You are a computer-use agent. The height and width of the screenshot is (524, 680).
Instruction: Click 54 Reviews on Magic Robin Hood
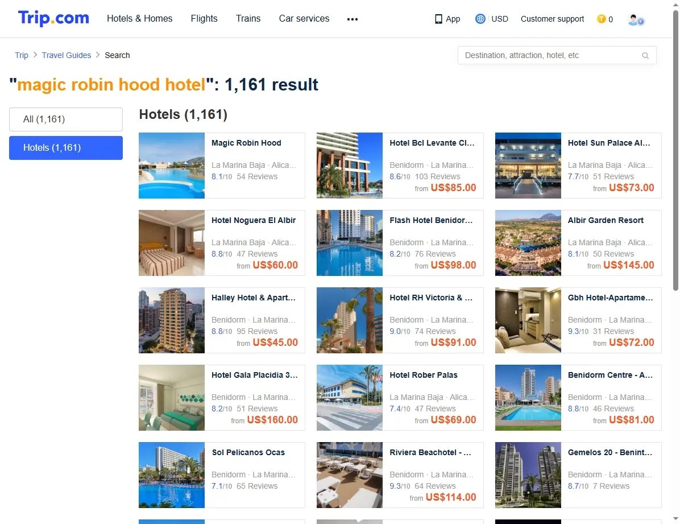257,176
